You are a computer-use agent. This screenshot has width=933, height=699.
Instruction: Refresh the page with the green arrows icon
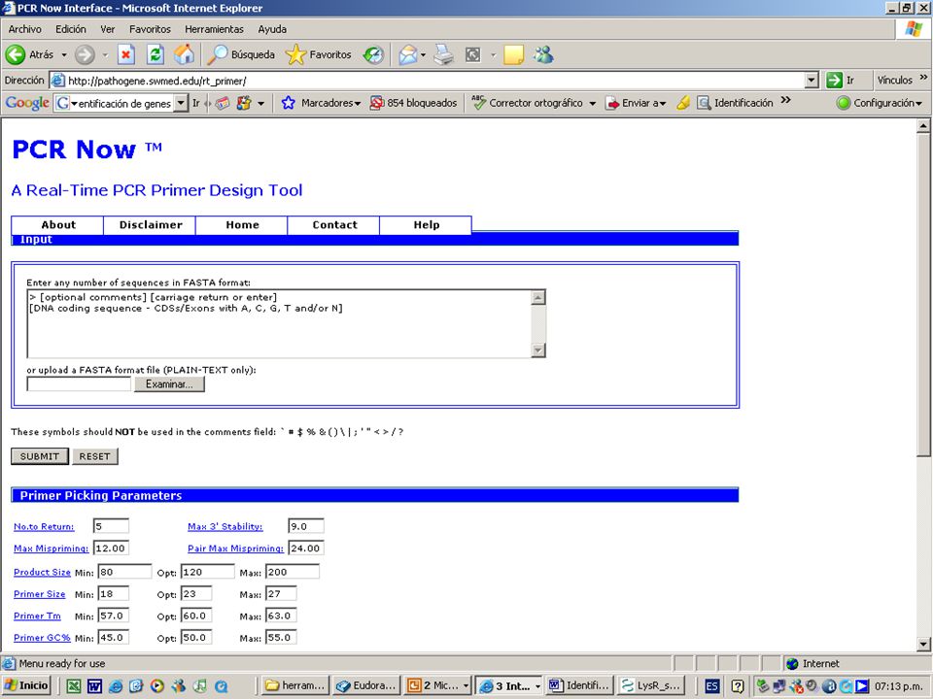click(155, 54)
